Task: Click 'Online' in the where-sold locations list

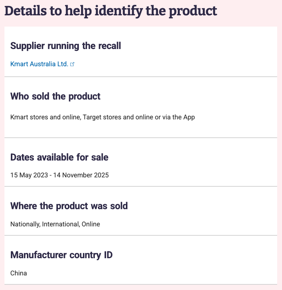Action: (x=91, y=224)
